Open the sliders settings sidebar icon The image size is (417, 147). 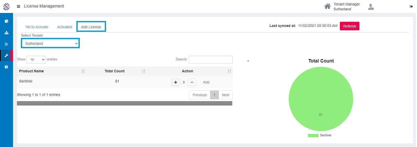click(7, 44)
